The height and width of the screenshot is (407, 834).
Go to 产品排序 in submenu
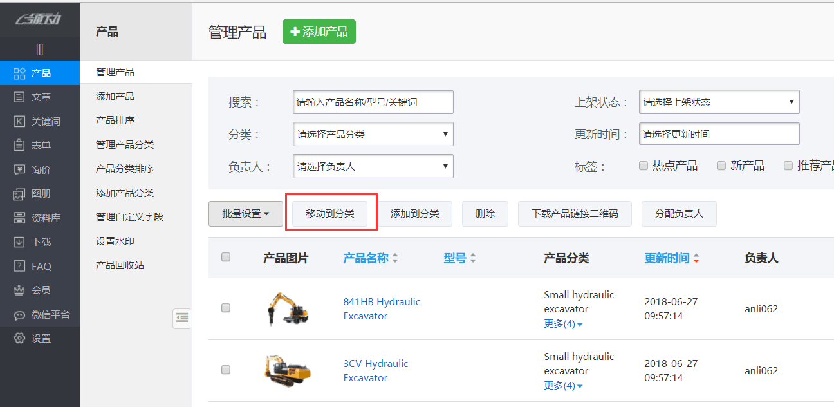click(x=115, y=120)
